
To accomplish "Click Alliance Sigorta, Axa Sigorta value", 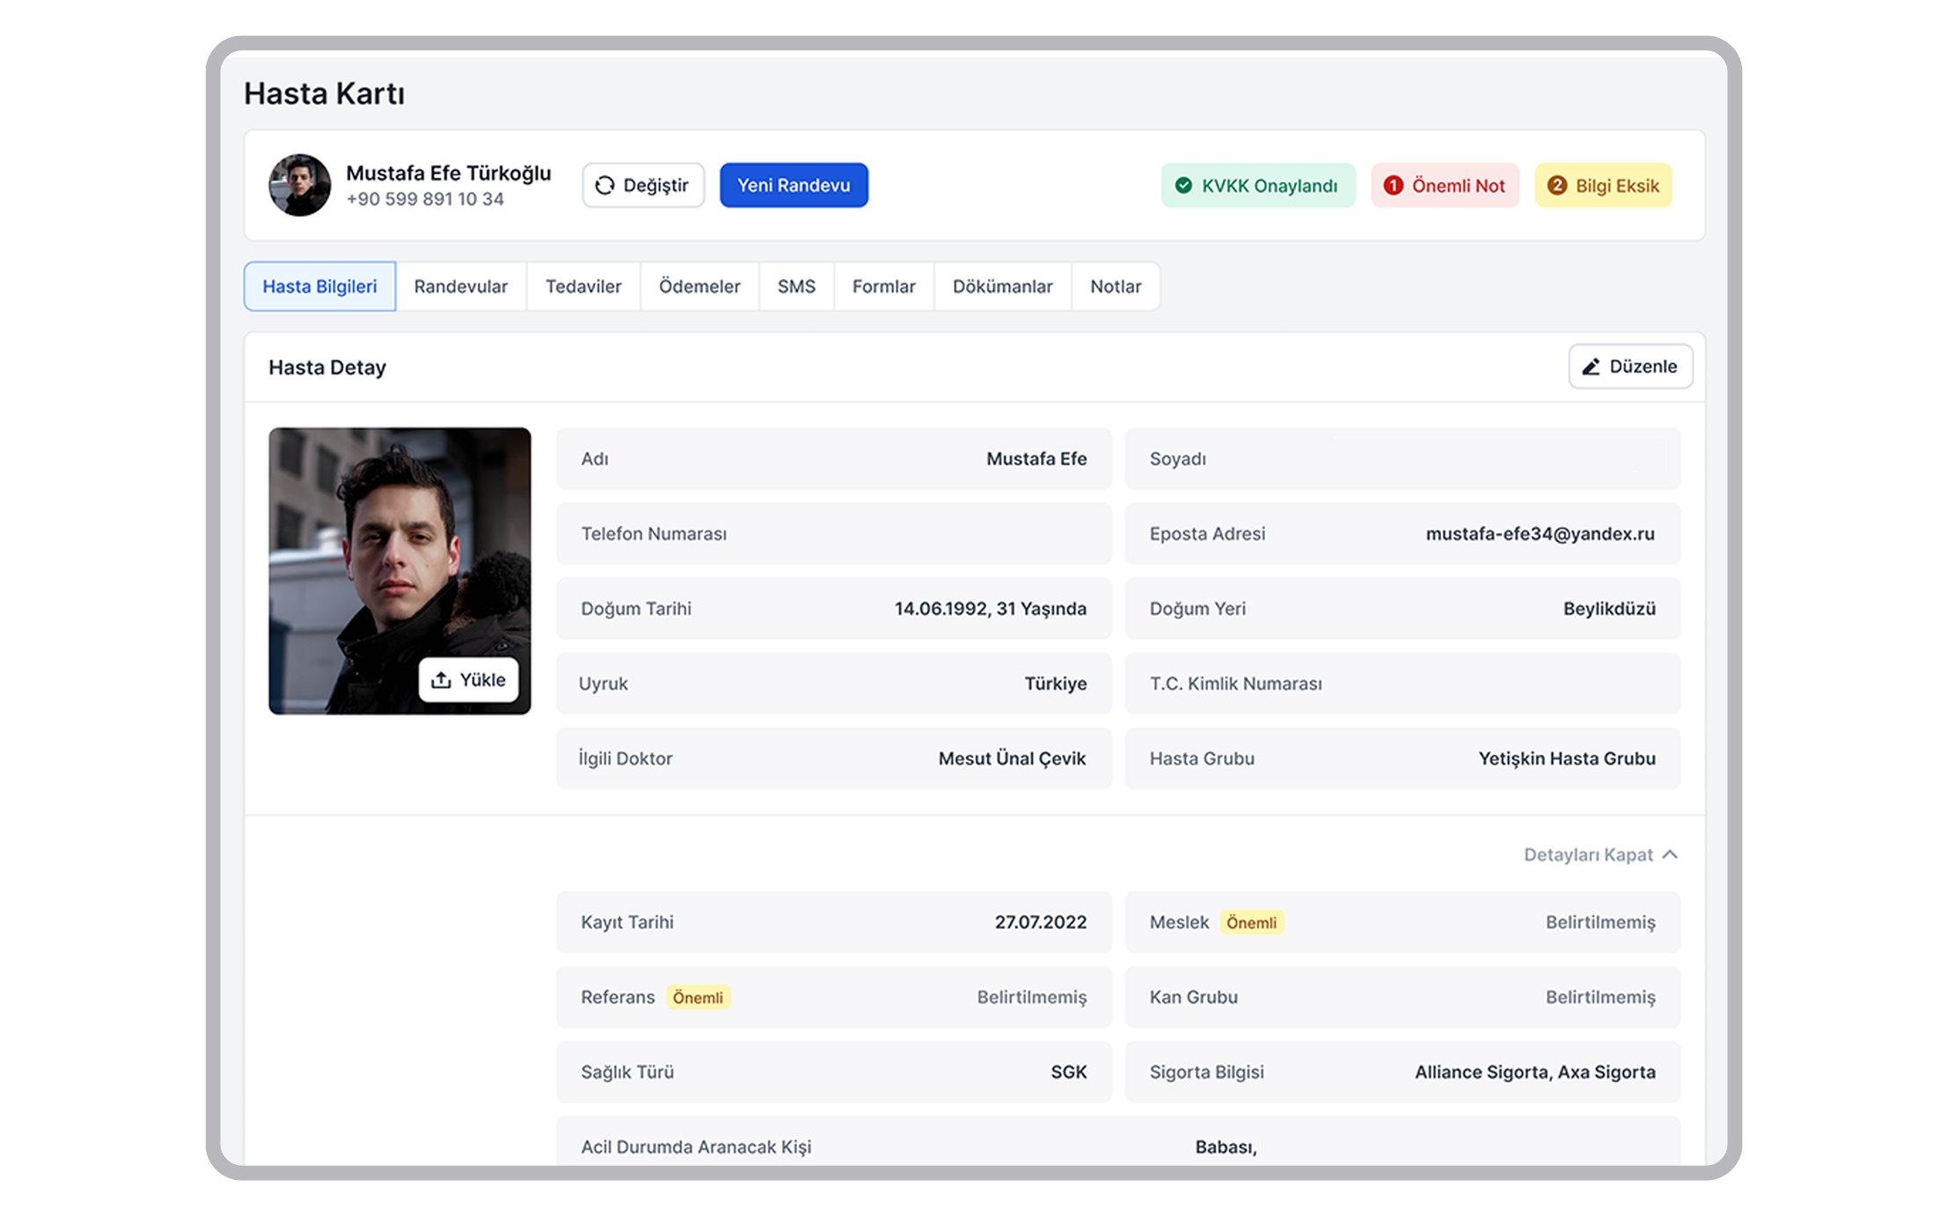I will 1535,1071.
